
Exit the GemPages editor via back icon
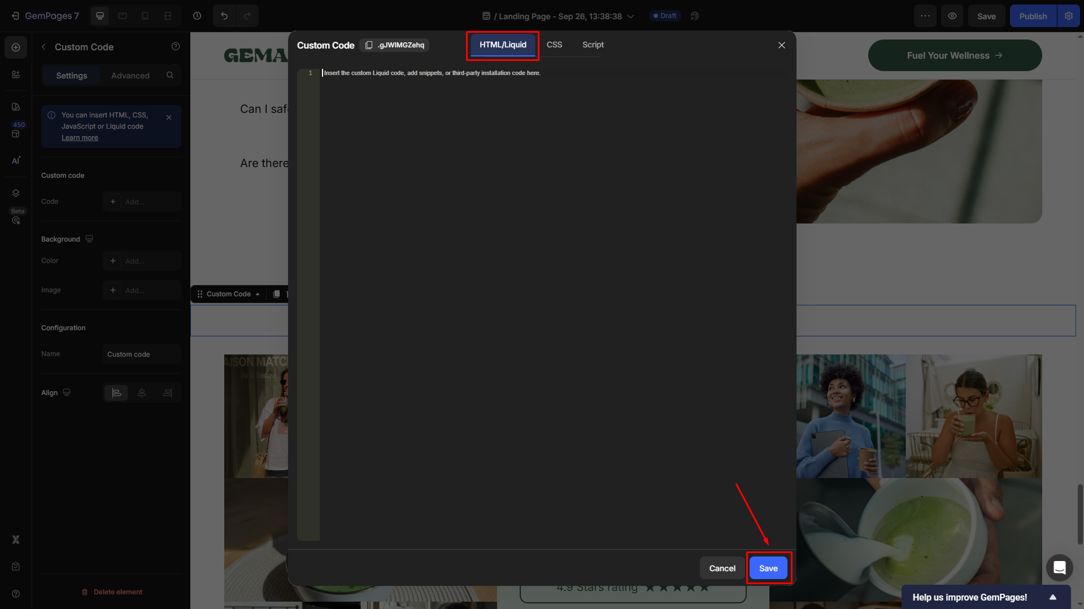(15, 16)
